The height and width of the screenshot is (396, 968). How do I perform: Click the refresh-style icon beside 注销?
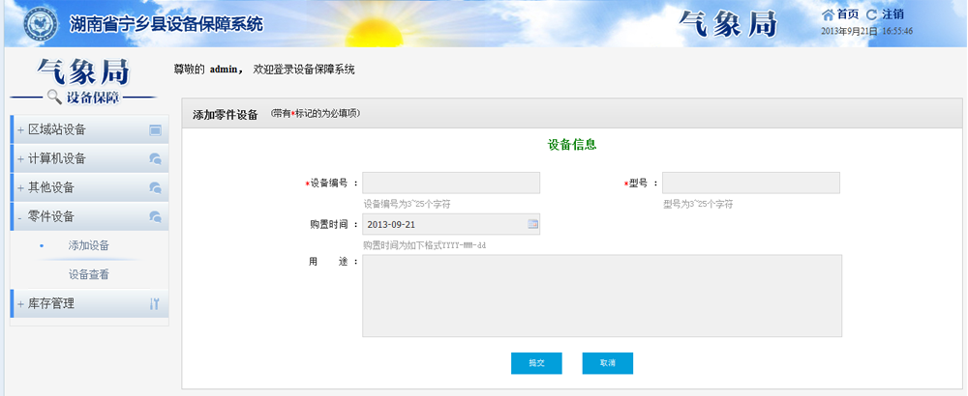[872, 14]
